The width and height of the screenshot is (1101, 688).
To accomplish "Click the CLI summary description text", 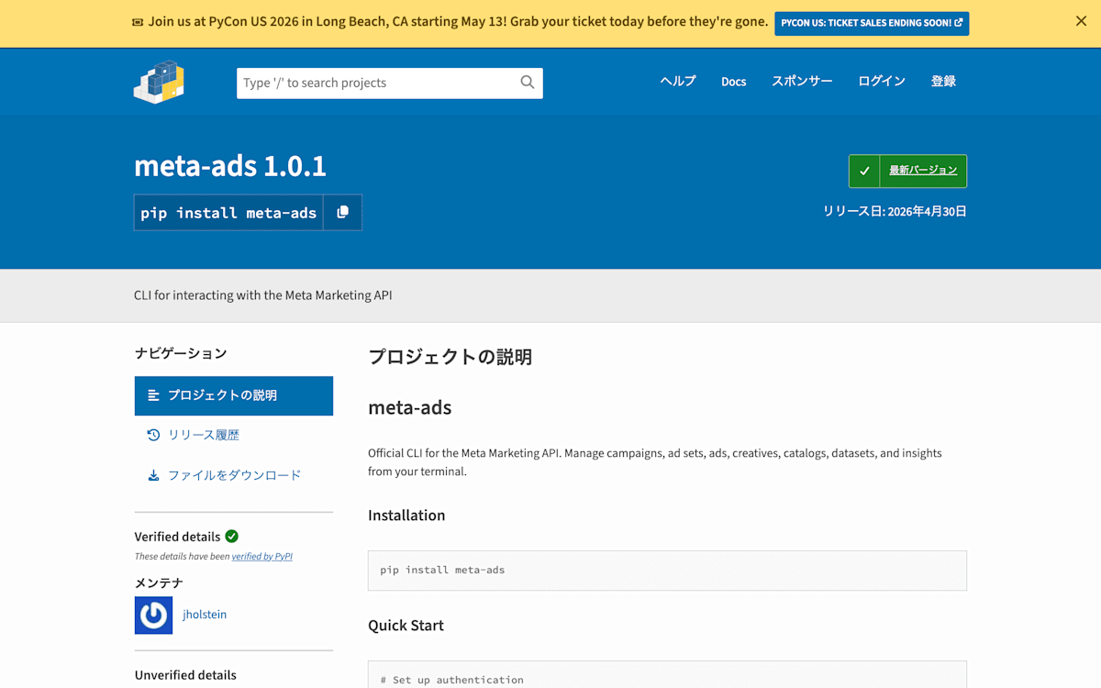I will coord(263,295).
